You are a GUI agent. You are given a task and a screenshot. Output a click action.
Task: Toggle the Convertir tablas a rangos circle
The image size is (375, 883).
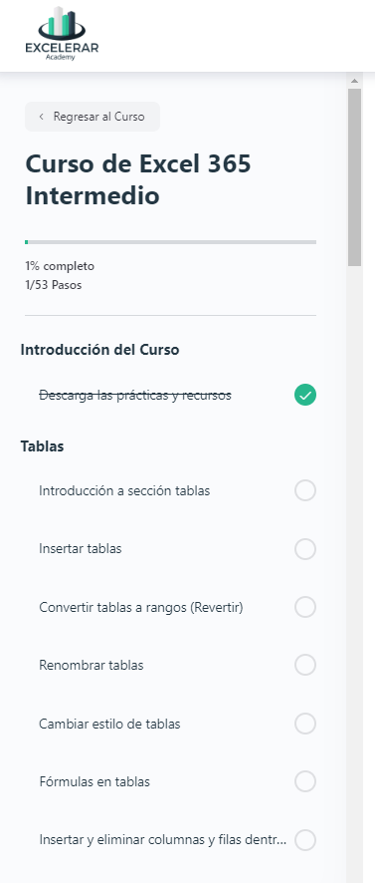click(x=305, y=607)
